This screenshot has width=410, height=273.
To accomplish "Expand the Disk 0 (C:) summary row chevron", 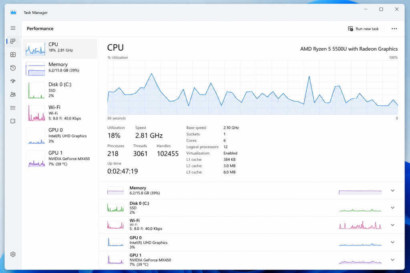I will click(392, 208).
